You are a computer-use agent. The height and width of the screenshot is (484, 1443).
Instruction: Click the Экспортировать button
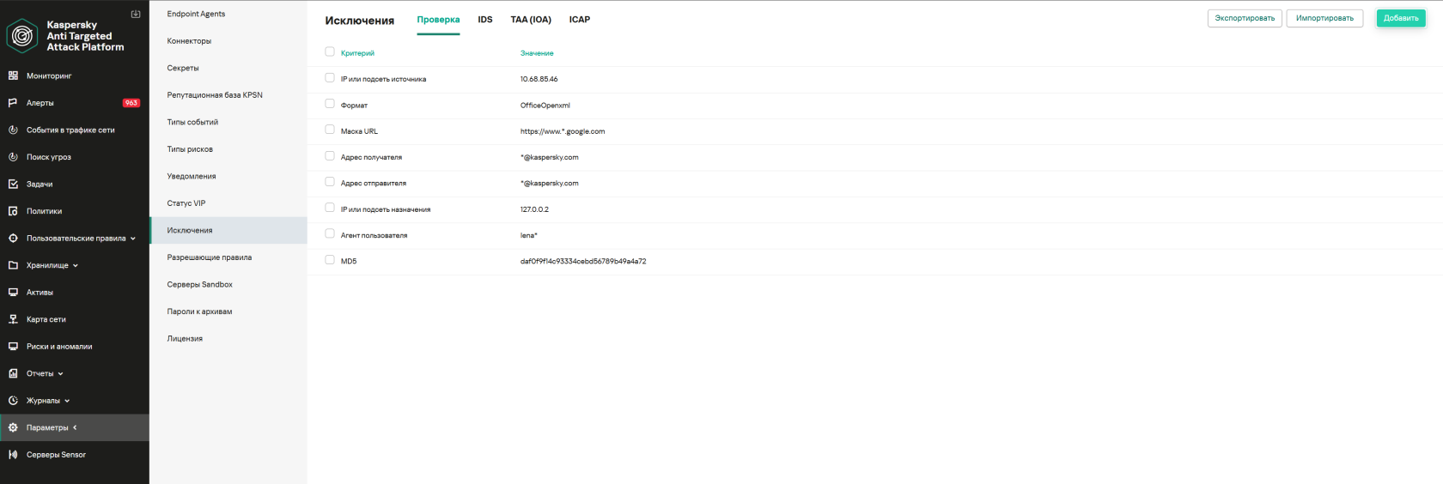pyautogui.click(x=1245, y=18)
